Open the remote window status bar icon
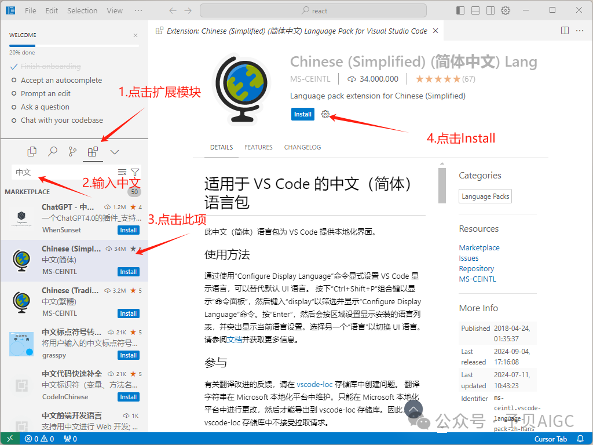This screenshot has width=593, height=445. pos(10,439)
